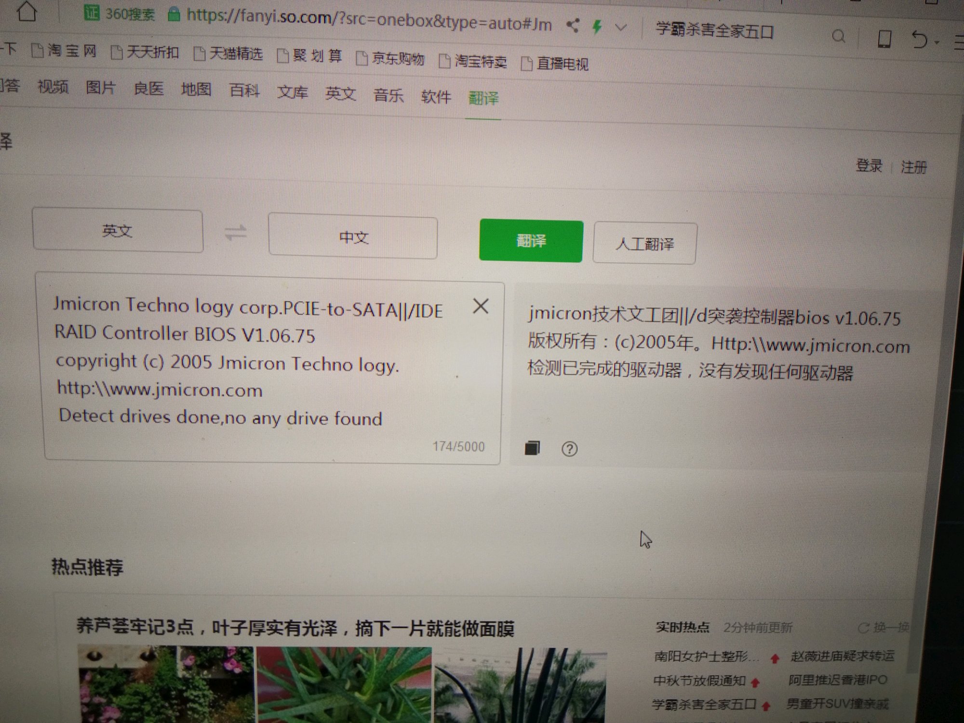Image resolution: width=964 pixels, height=723 pixels.
Task: Click the mobile phone icon in toolbar
Action: (884, 39)
